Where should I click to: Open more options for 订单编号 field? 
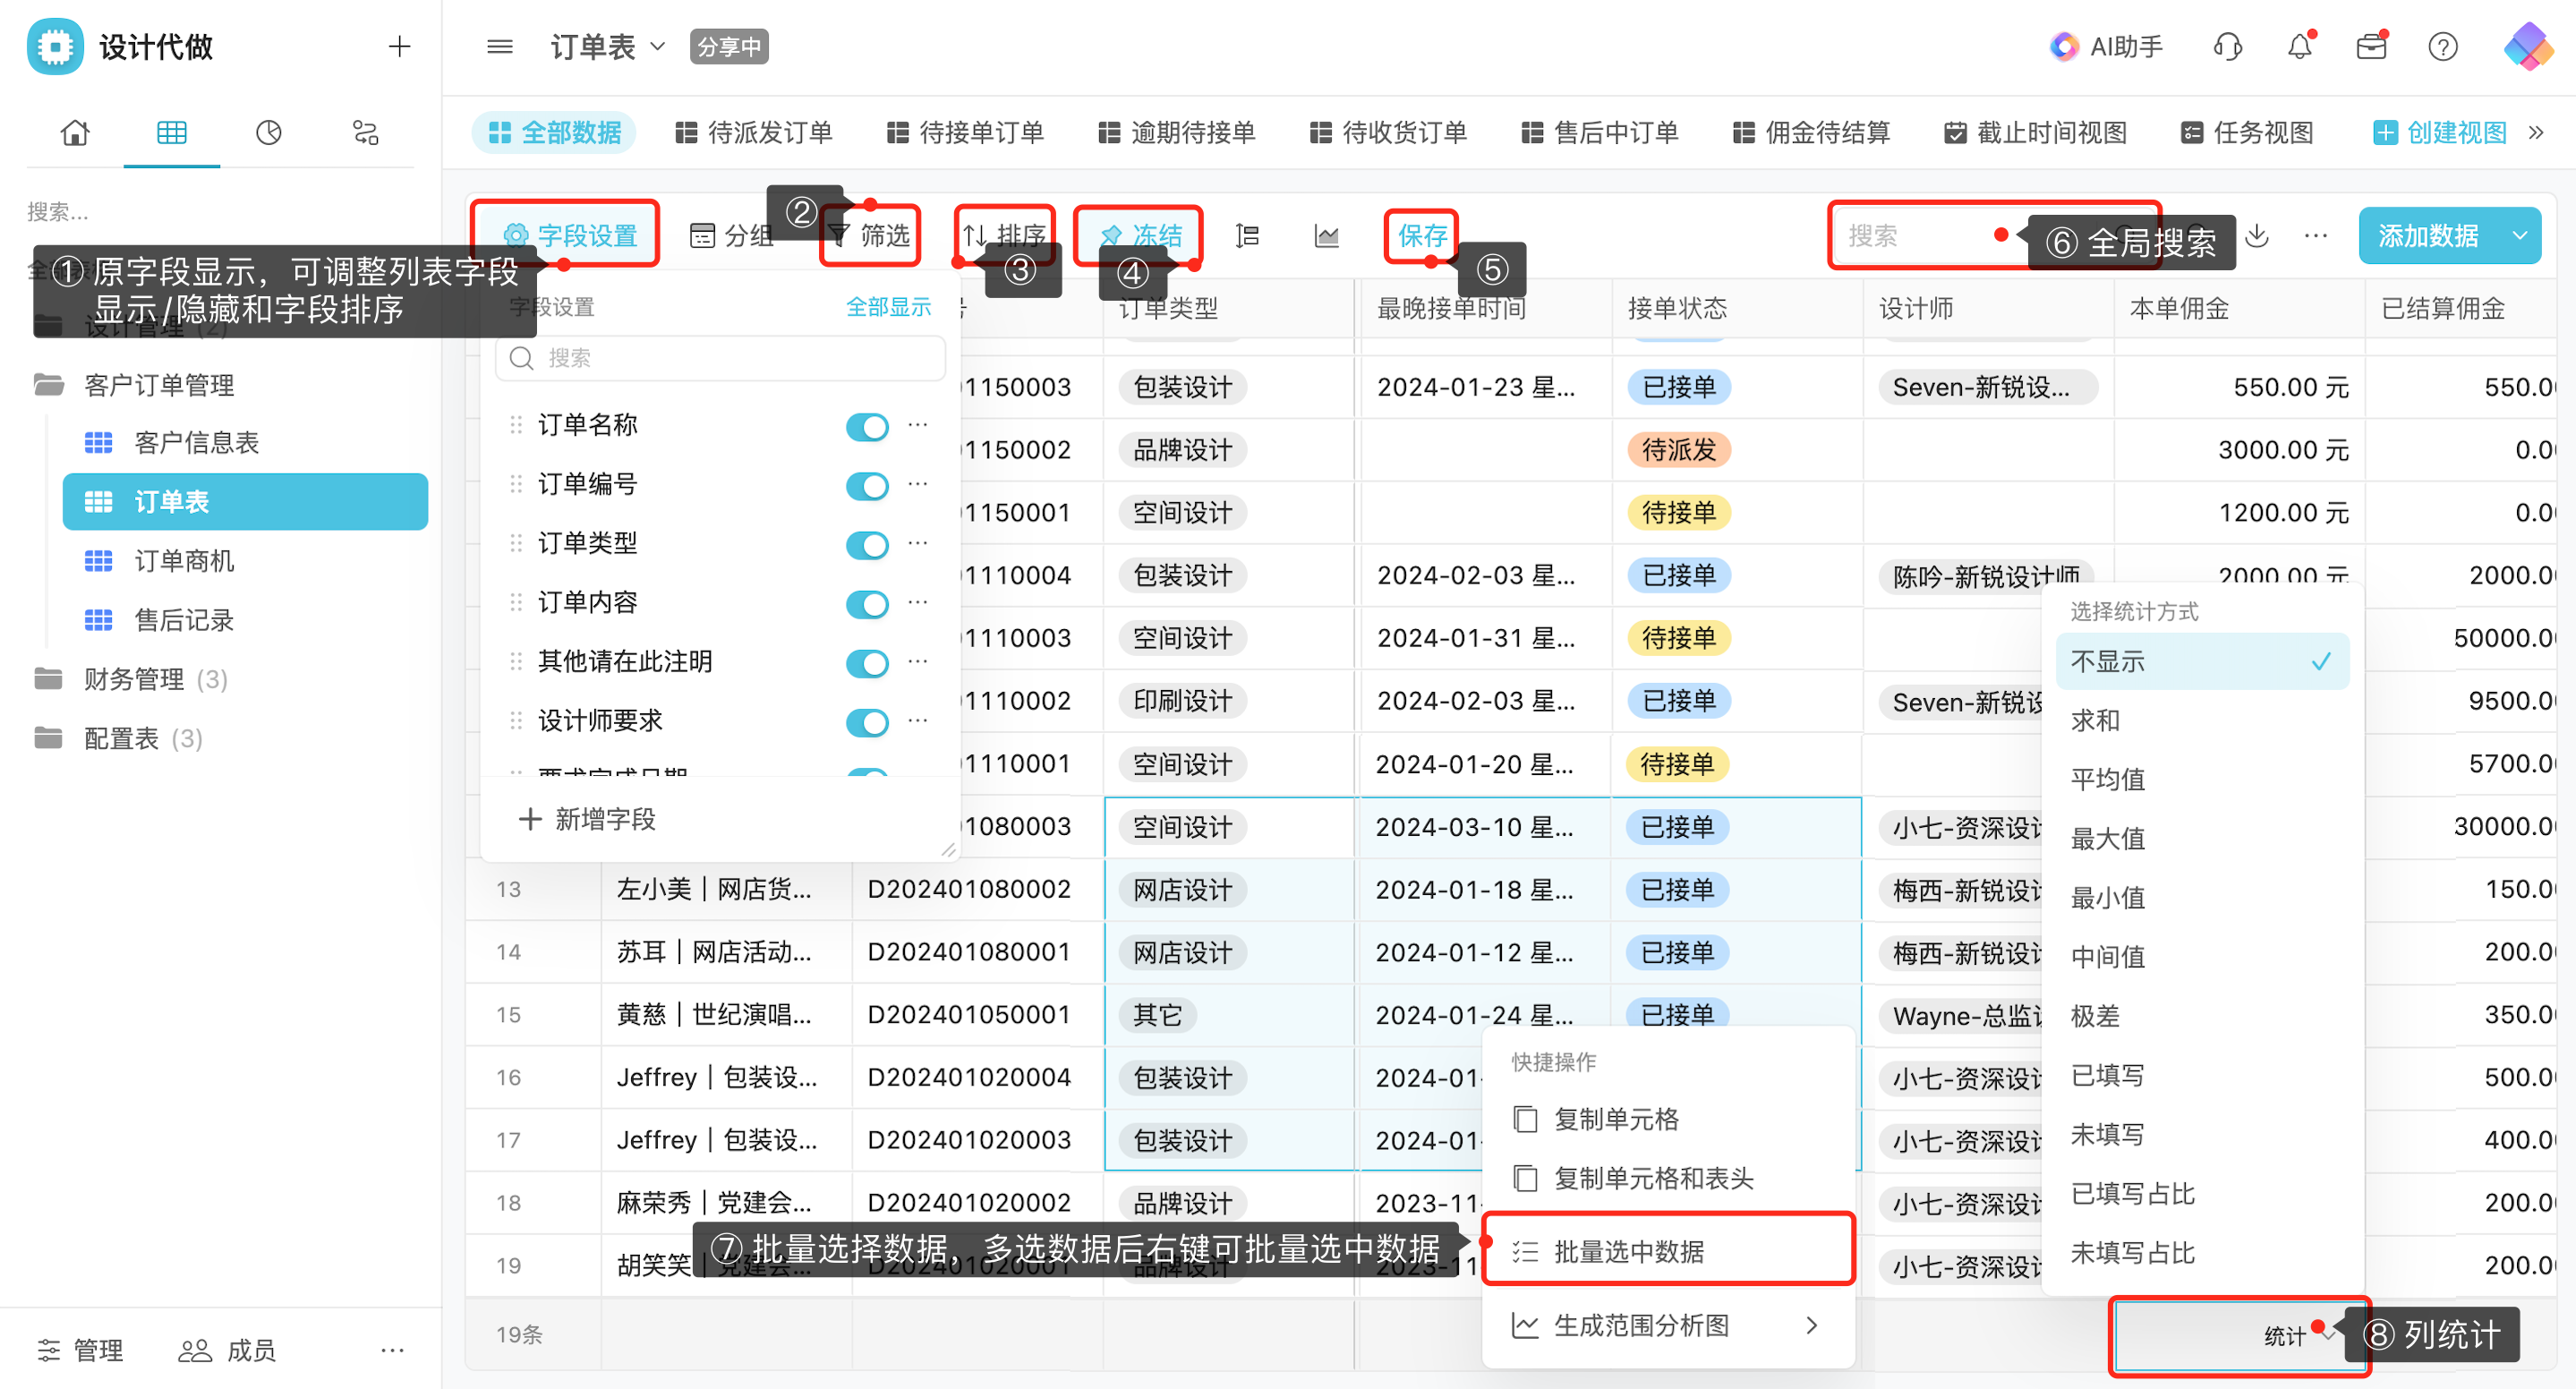coord(917,483)
